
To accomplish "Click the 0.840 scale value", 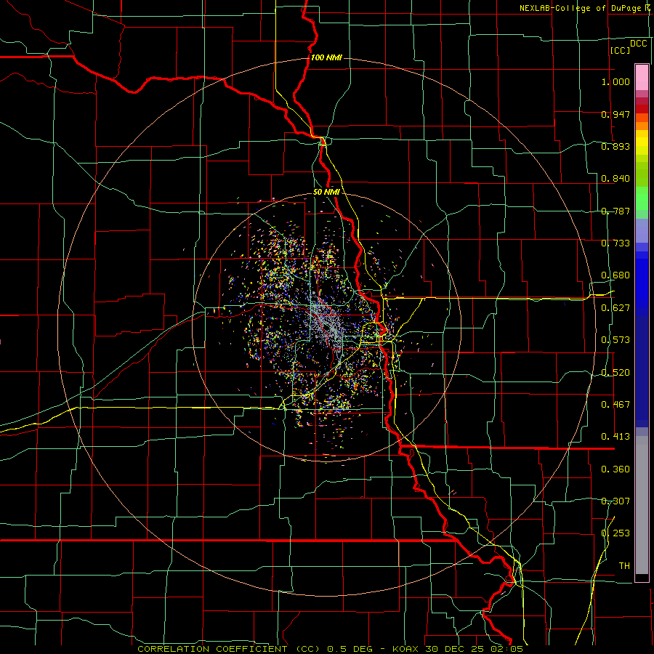I will [x=615, y=179].
